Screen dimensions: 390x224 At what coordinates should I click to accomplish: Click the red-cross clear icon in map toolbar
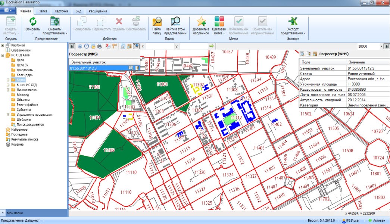click(x=108, y=46)
